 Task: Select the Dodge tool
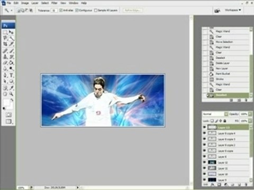[11, 69]
